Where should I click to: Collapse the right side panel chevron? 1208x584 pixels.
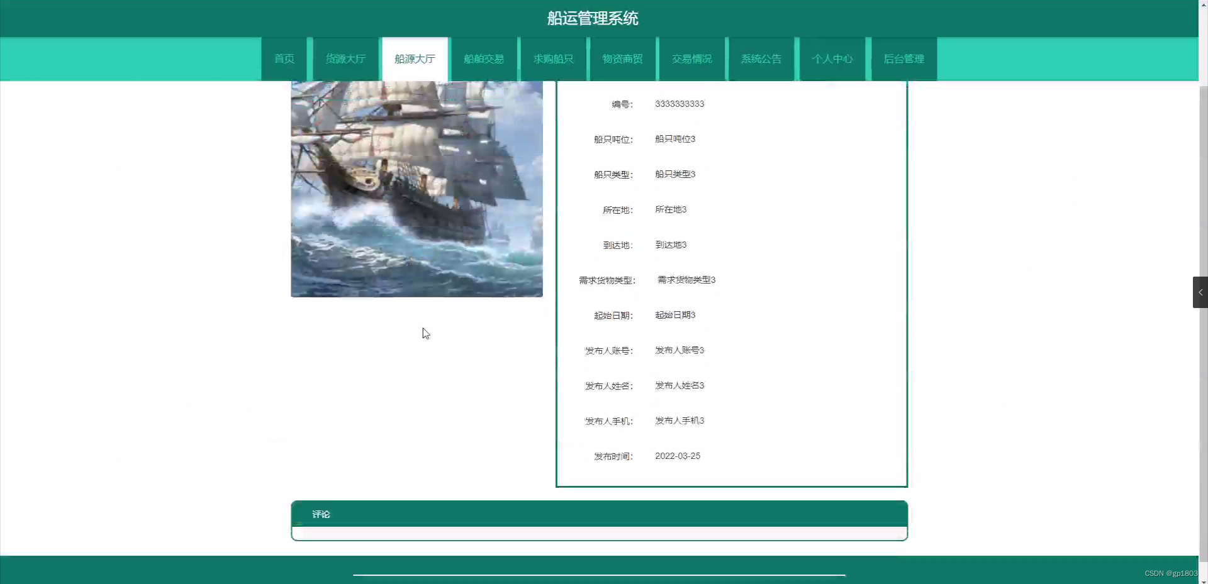(1200, 292)
